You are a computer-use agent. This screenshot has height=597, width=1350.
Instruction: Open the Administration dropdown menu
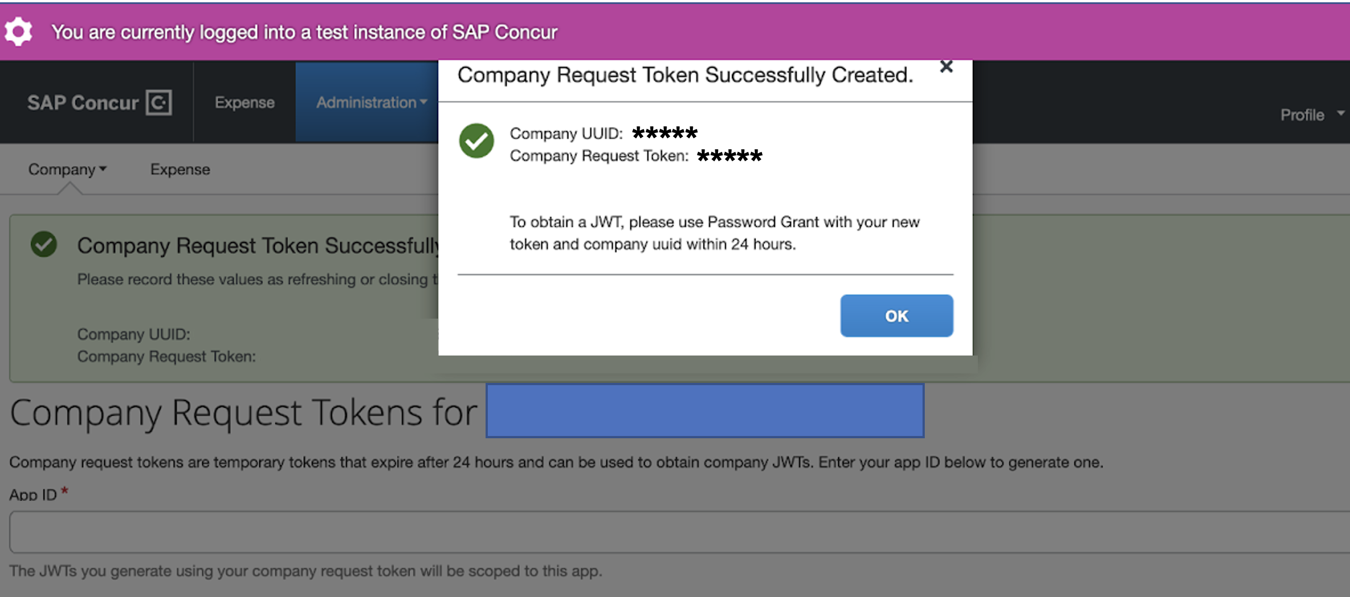[x=371, y=102]
